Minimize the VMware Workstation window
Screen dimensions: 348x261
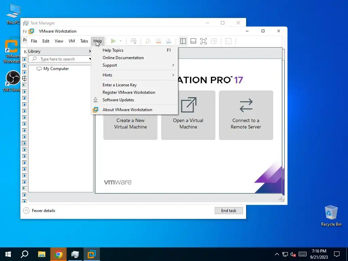(x=247, y=31)
